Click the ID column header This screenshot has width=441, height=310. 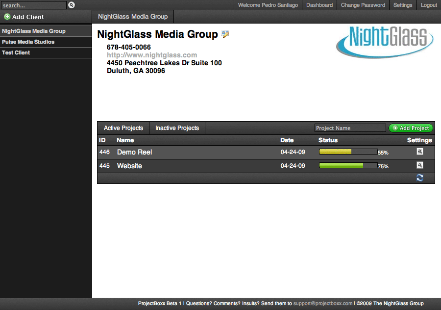pyautogui.click(x=102, y=140)
